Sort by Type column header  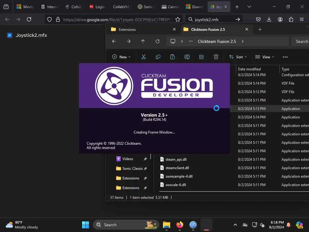(x=295, y=69)
